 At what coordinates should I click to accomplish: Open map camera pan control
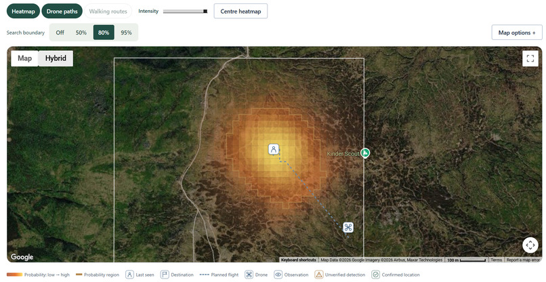pos(530,245)
